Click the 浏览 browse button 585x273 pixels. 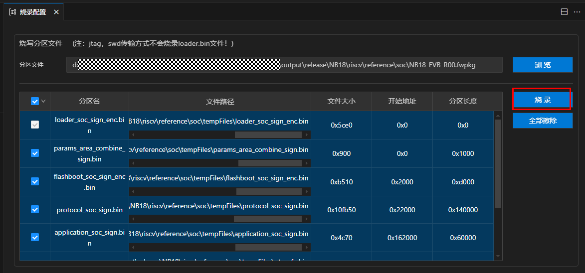click(543, 65)
